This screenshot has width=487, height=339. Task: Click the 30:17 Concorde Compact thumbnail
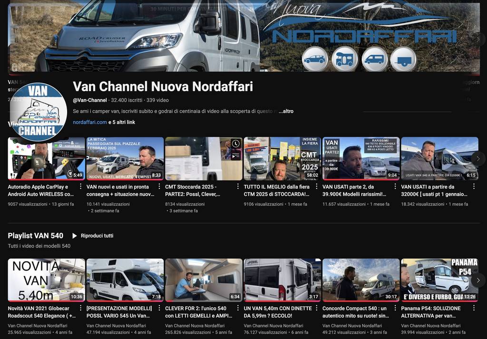click(x=361, y=280)
